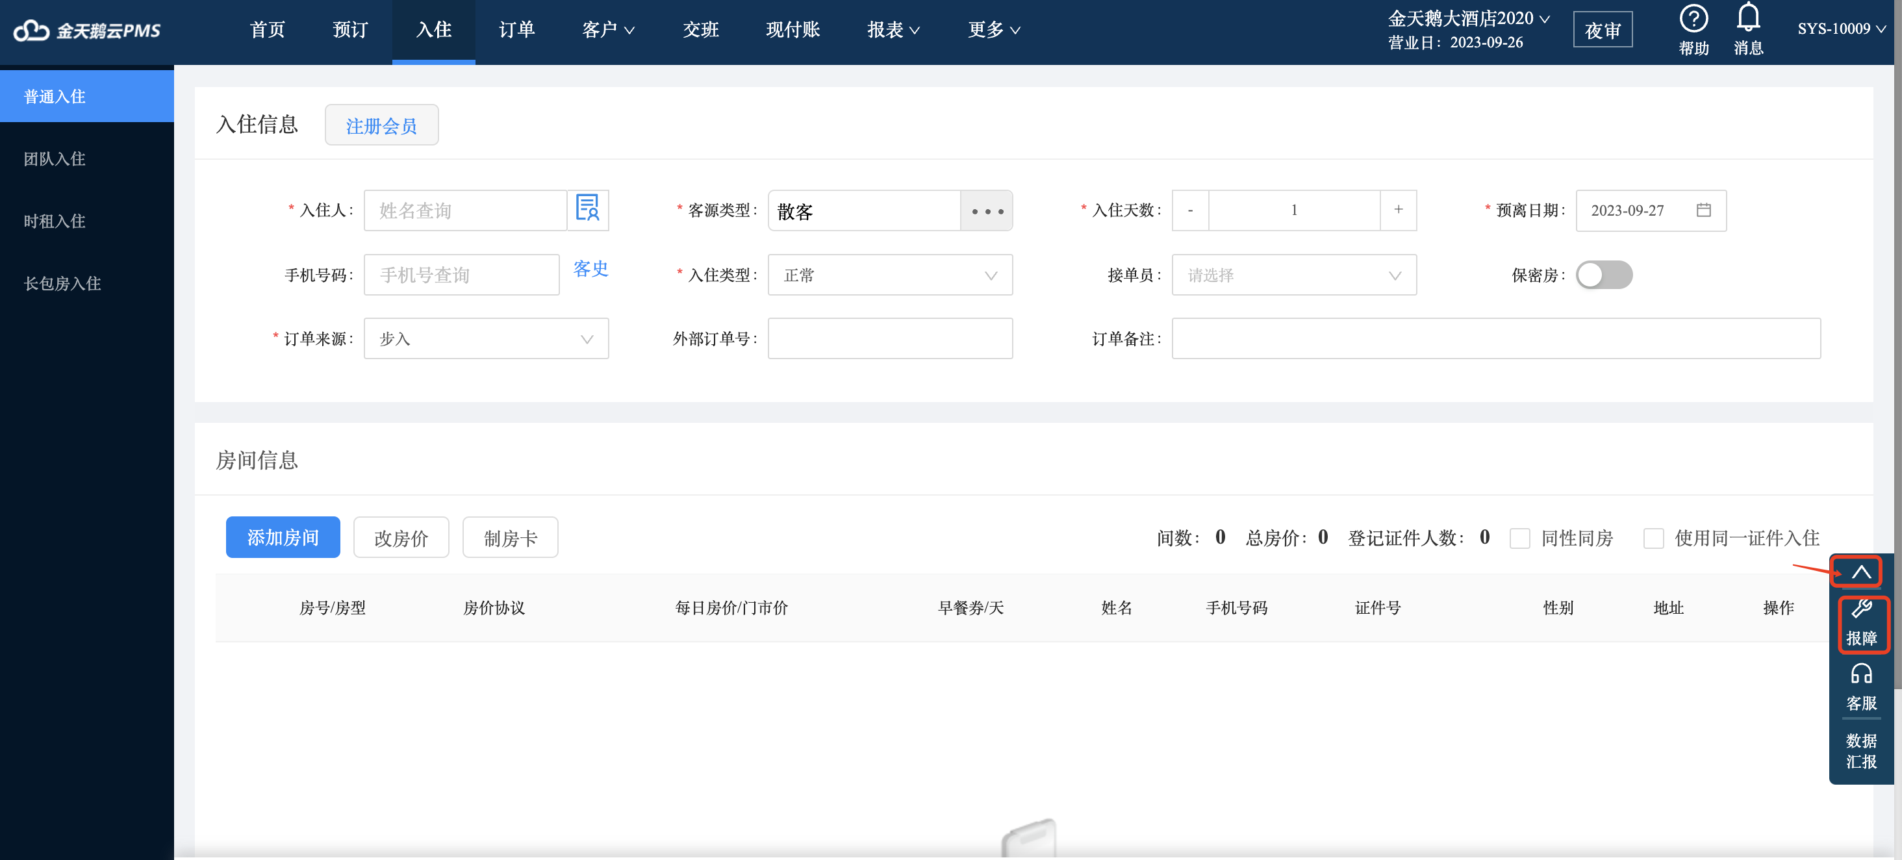Screen dimensions: 1902x860
Task: Select 长包房入住 in the sidebar
Action: [87, 283]
